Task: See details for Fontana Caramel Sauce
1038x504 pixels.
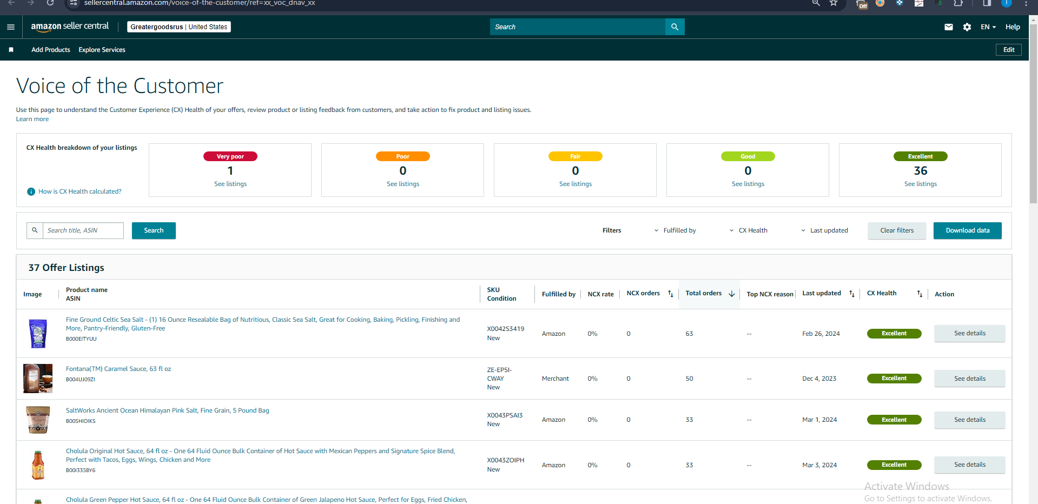Action: (970, 379)
